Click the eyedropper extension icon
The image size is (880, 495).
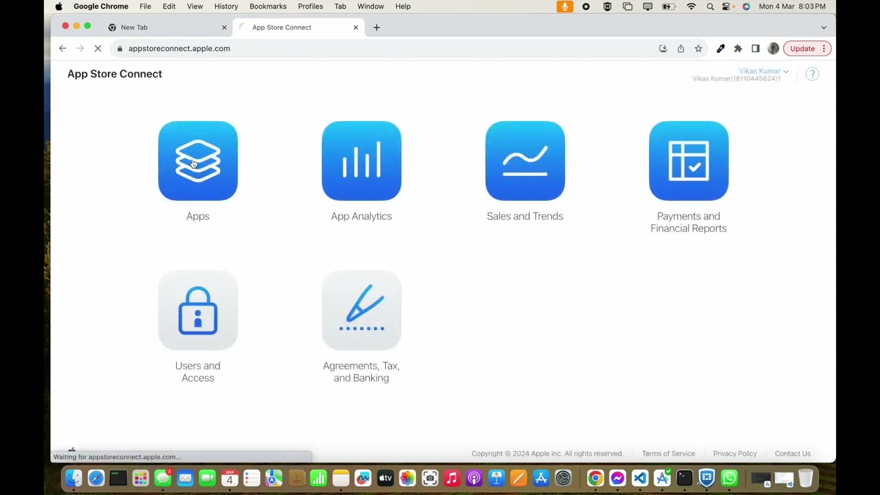click(x=720, y=48)
